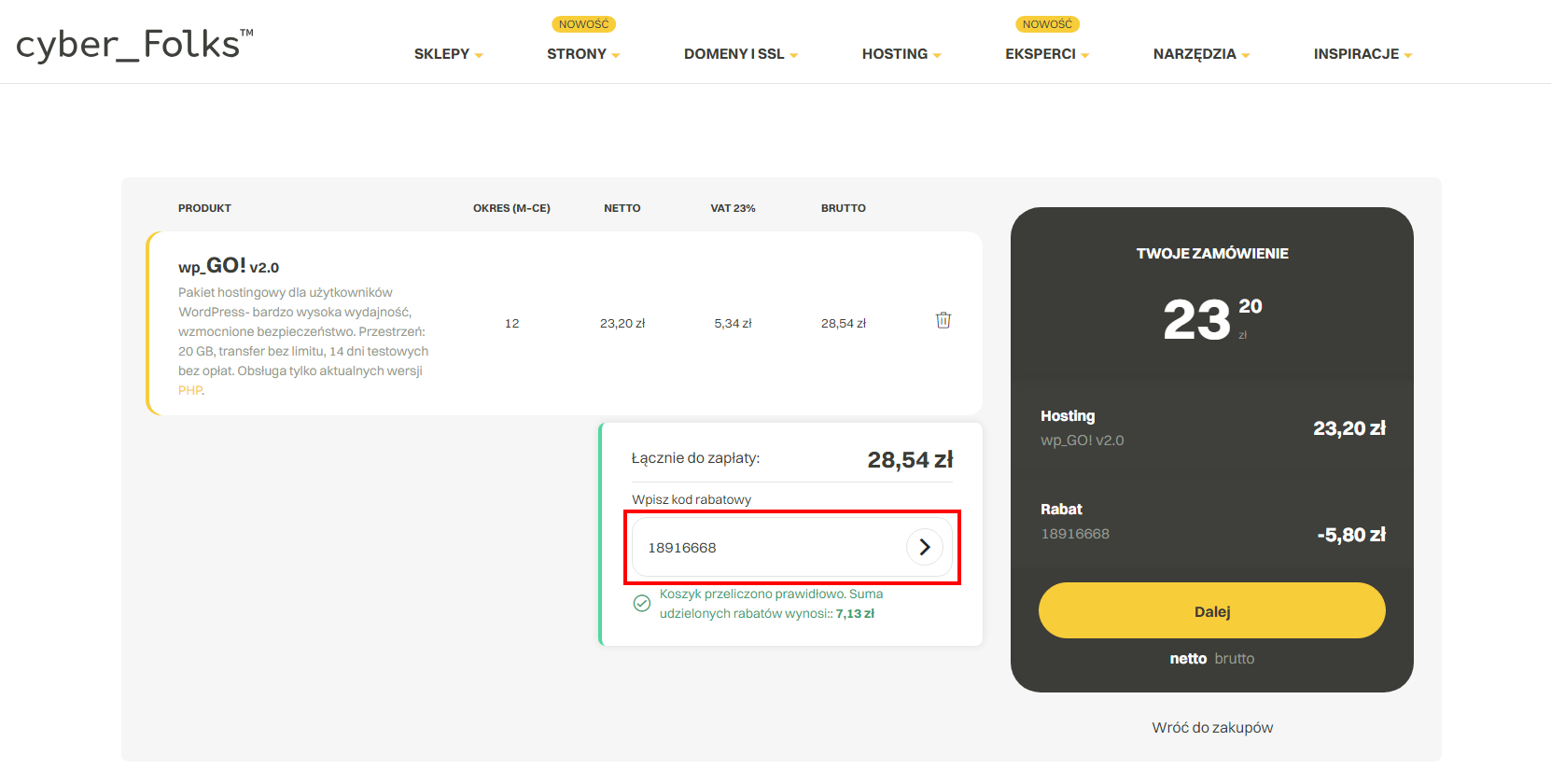This screenshot has height=783, width=1551.
Task: Click the discount sum 7,13 zł text
Action: [855, 614]
